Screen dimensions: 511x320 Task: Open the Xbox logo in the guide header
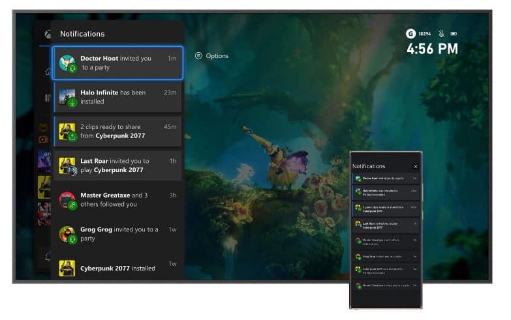click(x=48, y=34)
